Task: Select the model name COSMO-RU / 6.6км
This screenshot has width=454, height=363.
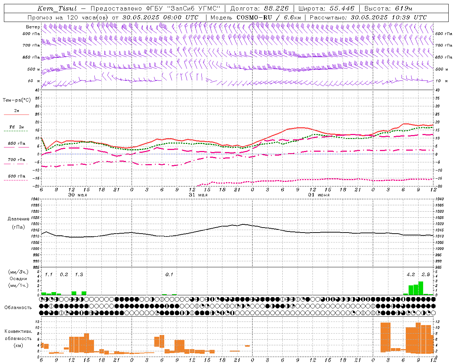Action: pos(269,17)
